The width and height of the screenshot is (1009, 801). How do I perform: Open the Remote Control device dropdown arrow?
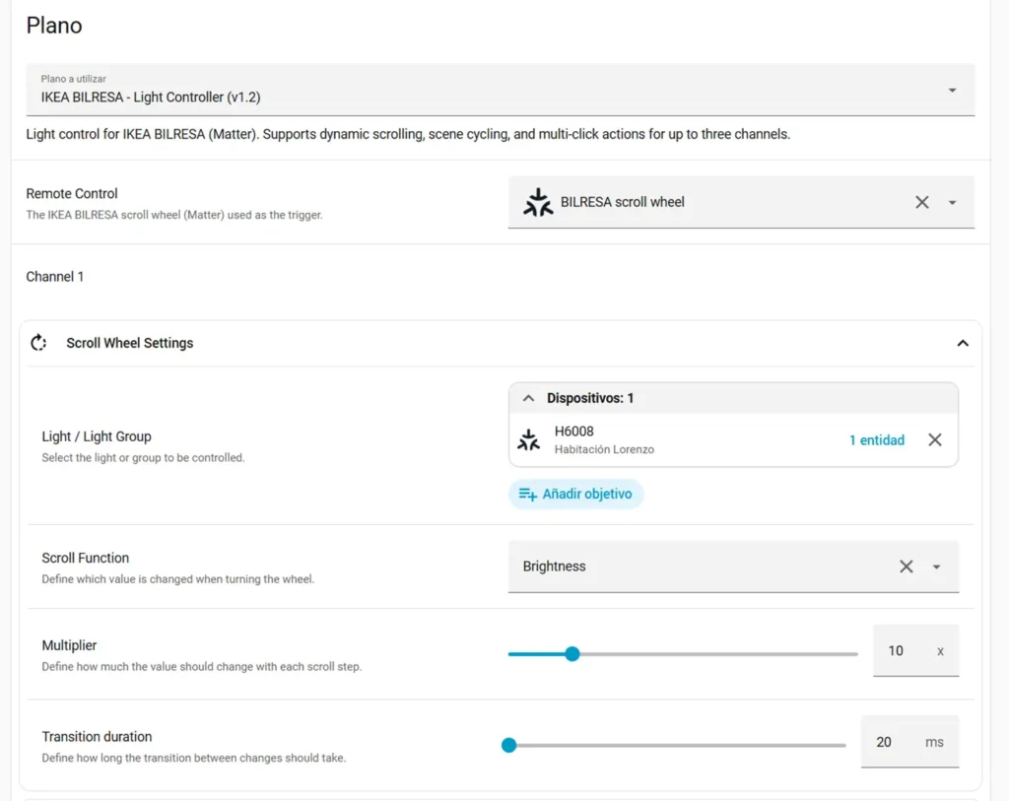click(952, 203)
